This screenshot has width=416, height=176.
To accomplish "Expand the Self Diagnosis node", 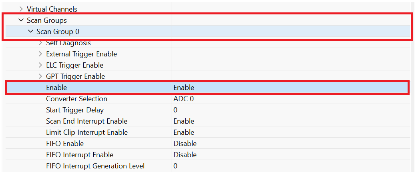I will 40,43.
